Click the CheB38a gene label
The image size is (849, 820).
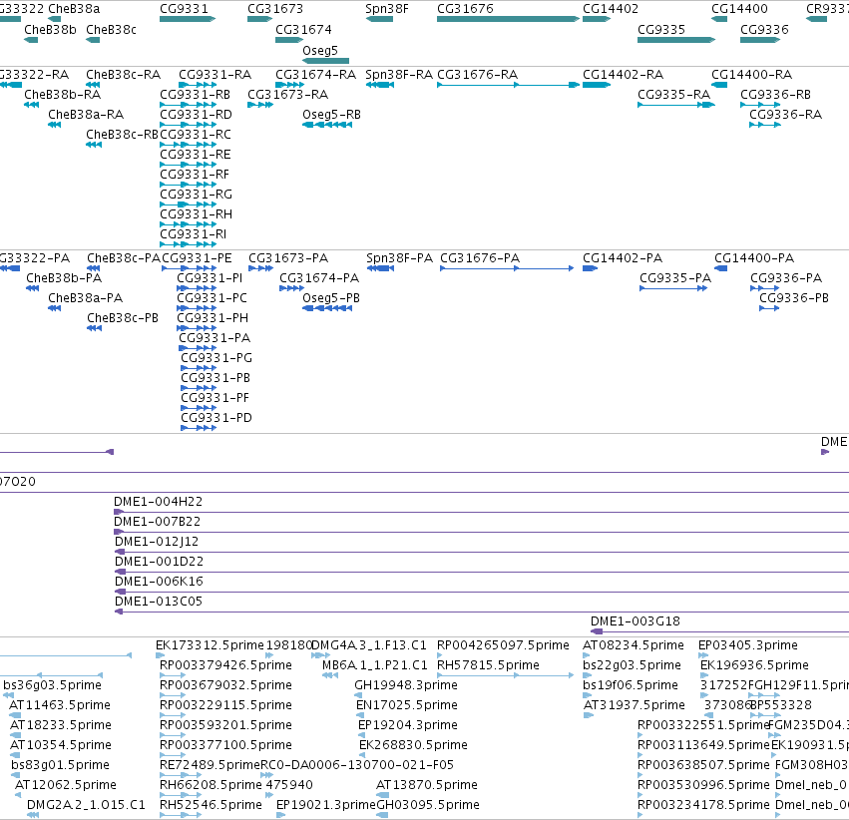(74, 9)
